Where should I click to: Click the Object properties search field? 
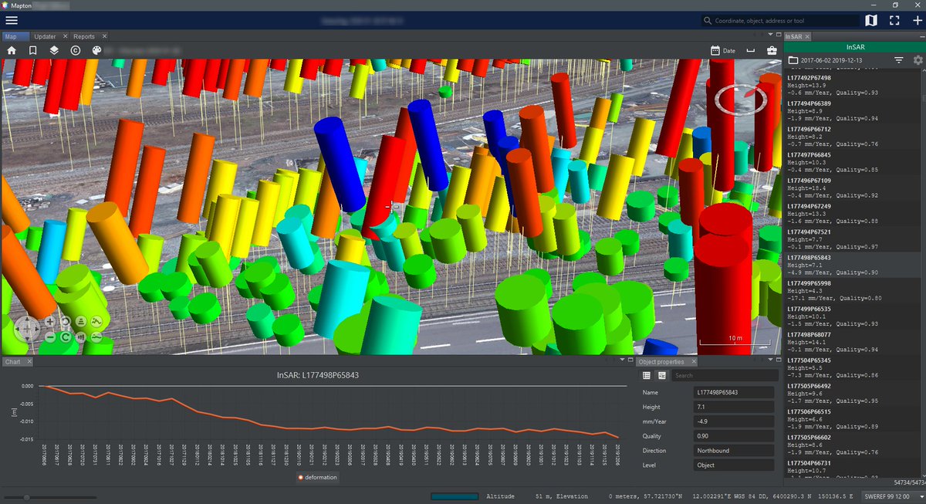[x=724, y=375]
